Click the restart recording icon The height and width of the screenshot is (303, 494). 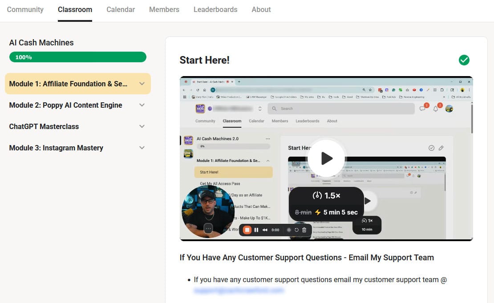point(296,230)
